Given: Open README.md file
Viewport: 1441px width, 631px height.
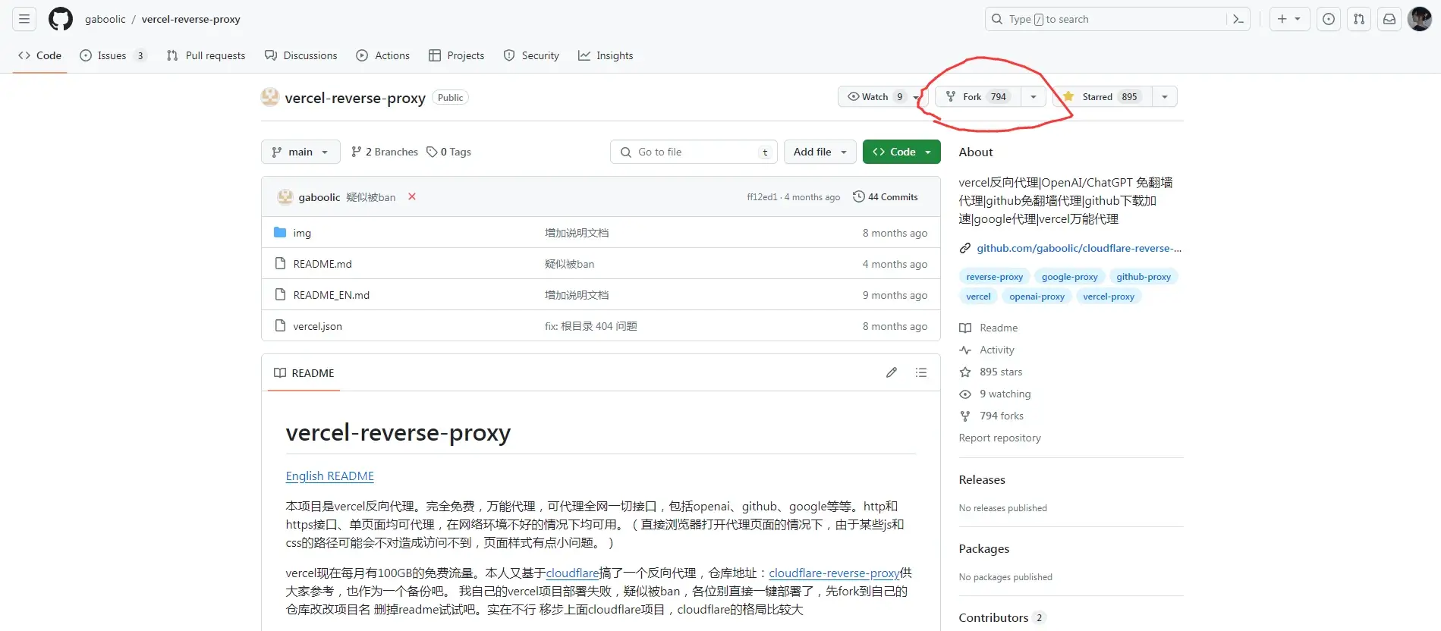Looking at the screenshot, I should 322,264.
